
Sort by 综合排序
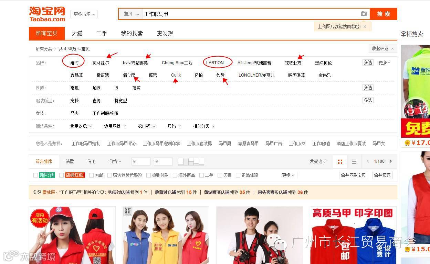click(44, 161)
